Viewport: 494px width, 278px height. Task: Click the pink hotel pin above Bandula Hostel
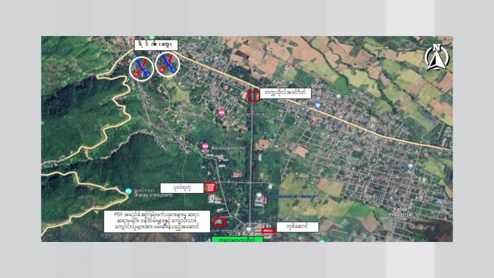pyautogui.click(x=222, y=113)
